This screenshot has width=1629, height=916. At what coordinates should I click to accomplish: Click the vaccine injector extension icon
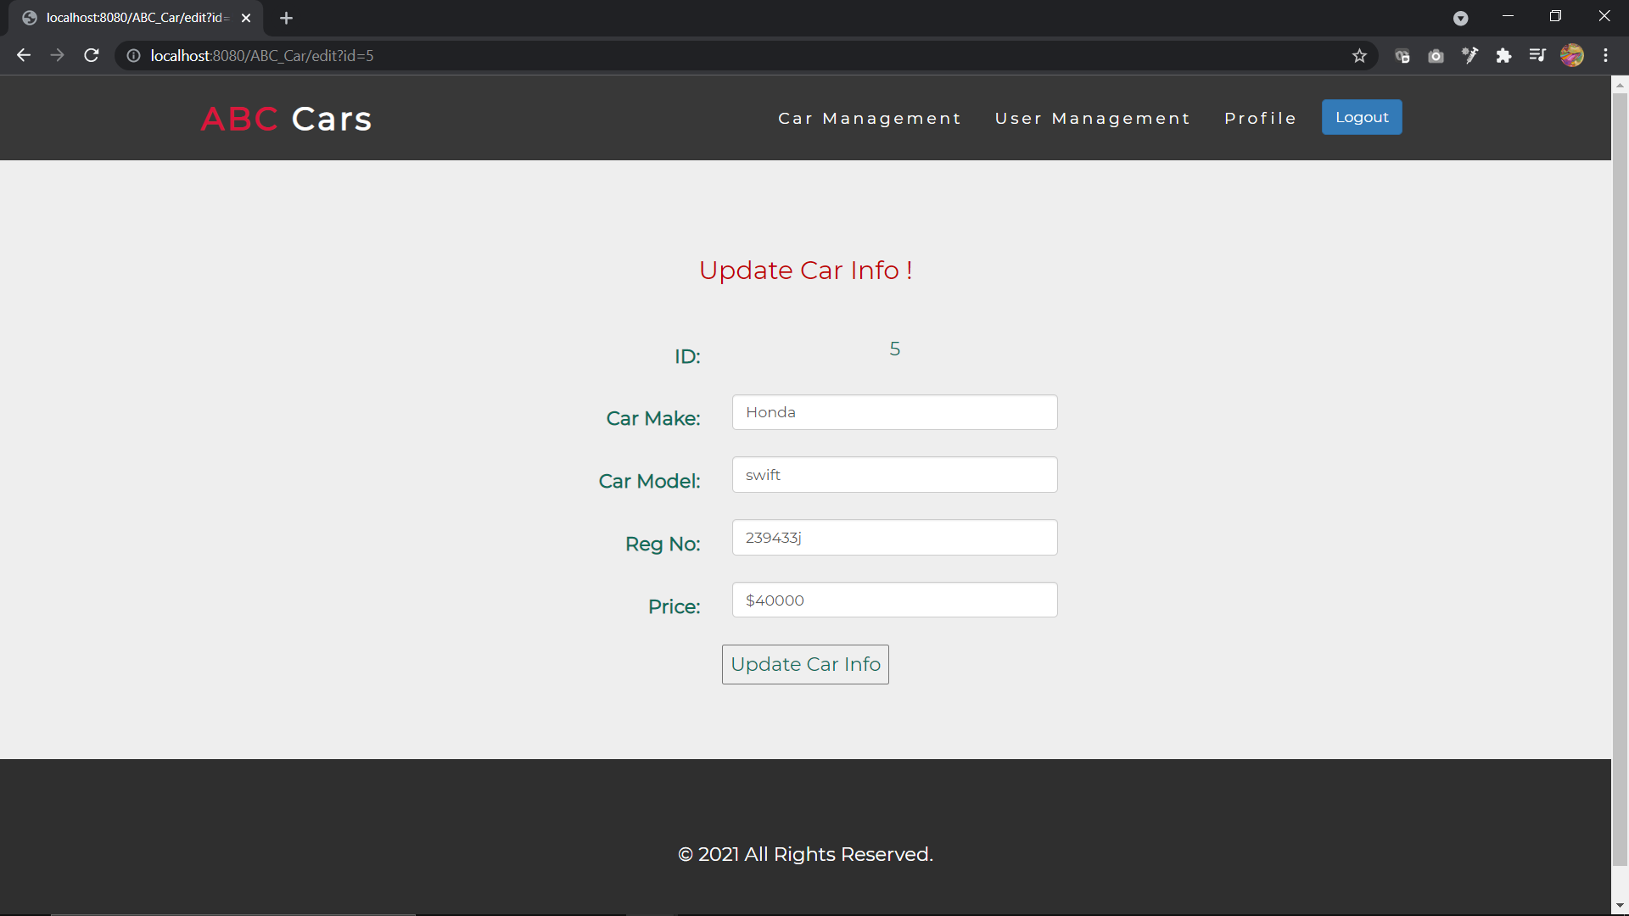(1470, 55)
